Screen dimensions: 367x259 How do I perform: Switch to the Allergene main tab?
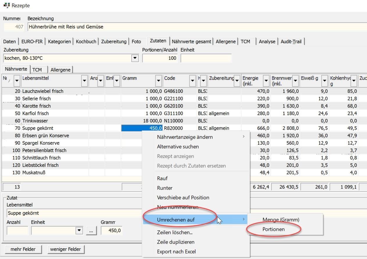pos(225,41)
